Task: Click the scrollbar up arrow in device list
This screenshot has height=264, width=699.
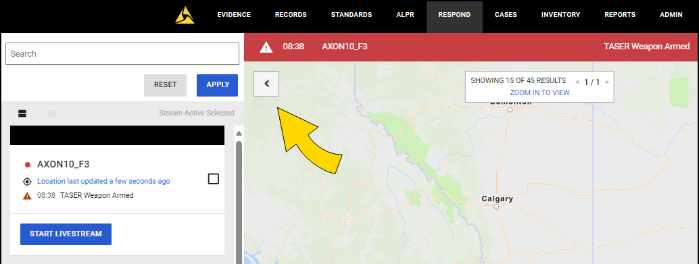Action: (x=239, y=134)
